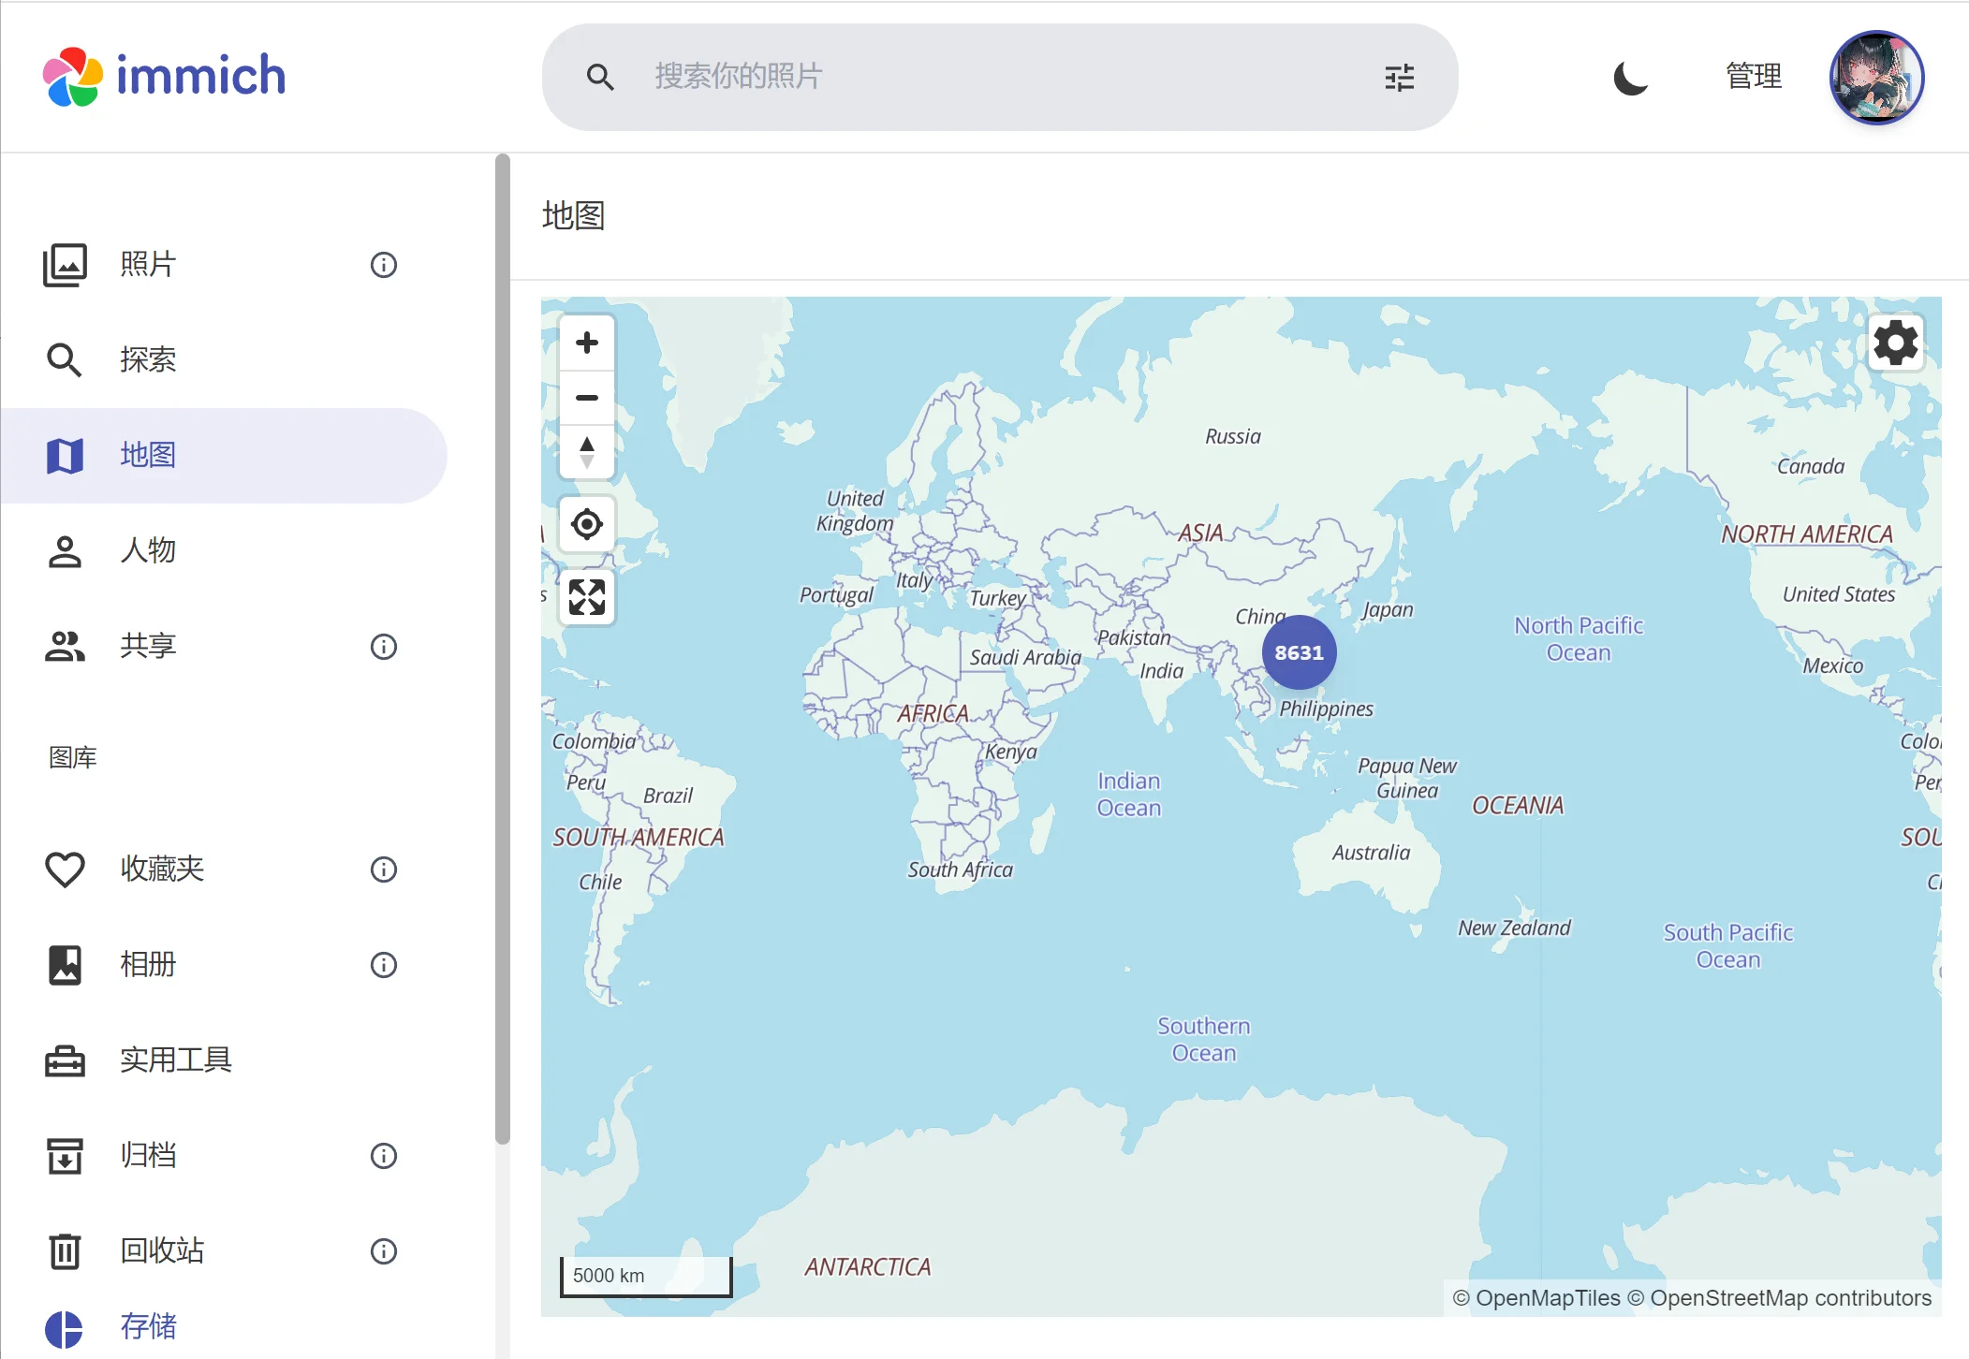This screenshot has height=1359, width=1969.
Task: Toggle dark mode with moon icon
Action: tap(1630, 78)
